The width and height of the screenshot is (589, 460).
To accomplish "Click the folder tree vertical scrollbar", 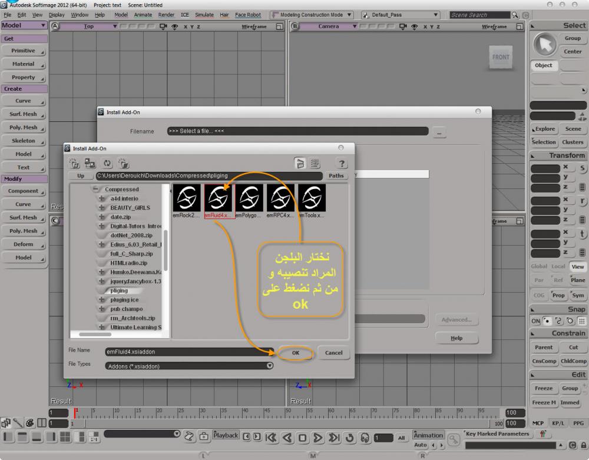I will point(166,250).
